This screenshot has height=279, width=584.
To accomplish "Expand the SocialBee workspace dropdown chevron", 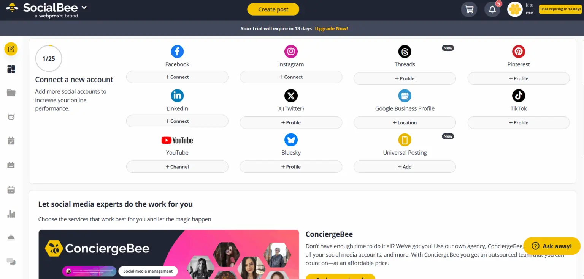I will [x=84, y=8].
